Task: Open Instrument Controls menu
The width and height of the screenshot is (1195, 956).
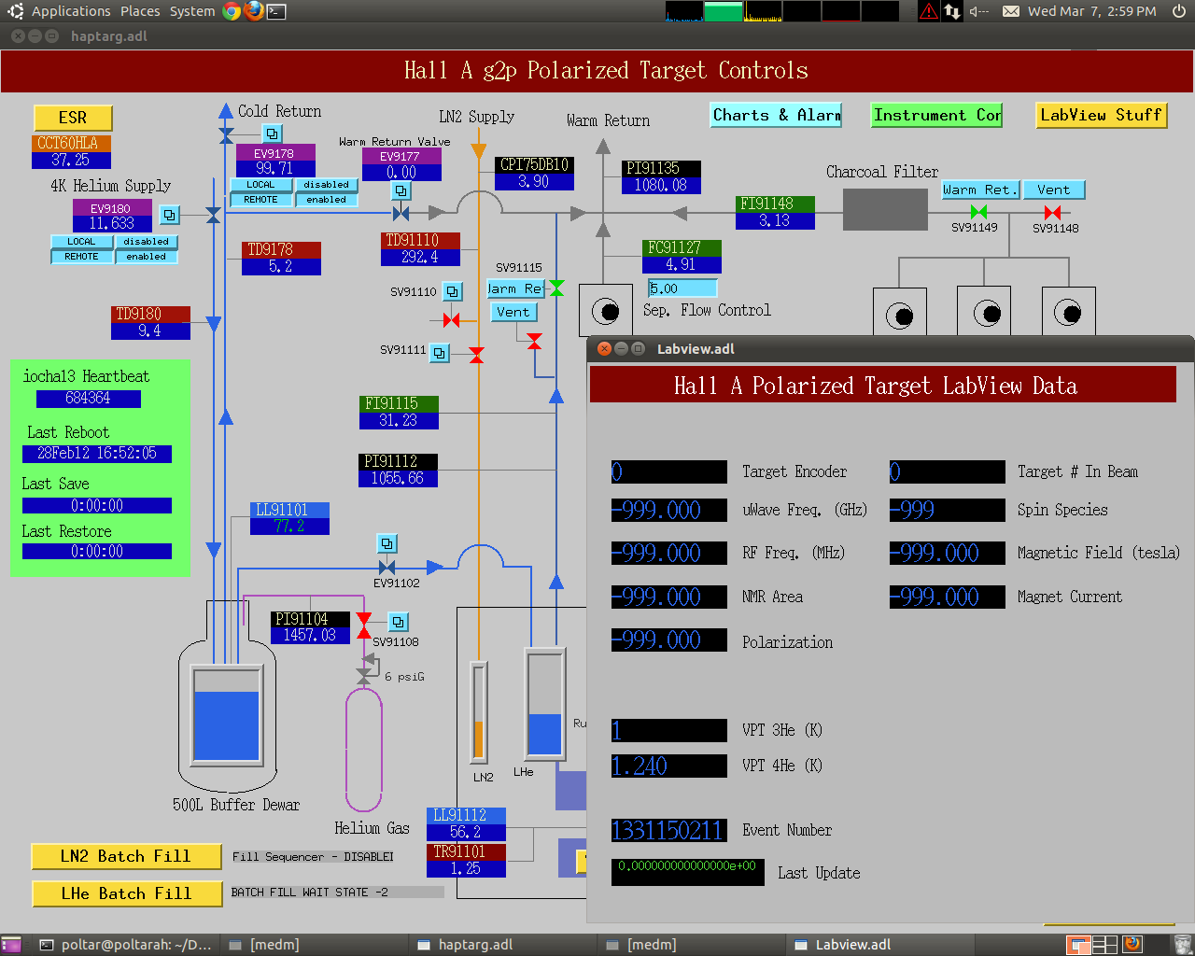Action: [x=936, y=115]
